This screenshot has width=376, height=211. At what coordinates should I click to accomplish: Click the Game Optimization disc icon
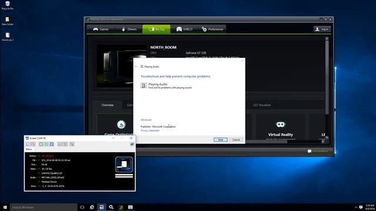[x=122, y=124]
